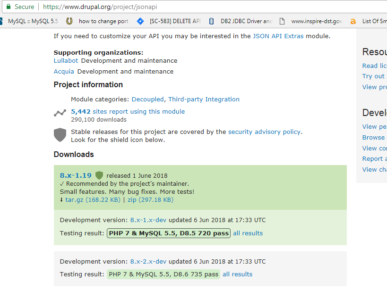The width and height of the screenshot is (387, 290).
Task: Click the '290,100 downloads' text
Action: point(99,120)
